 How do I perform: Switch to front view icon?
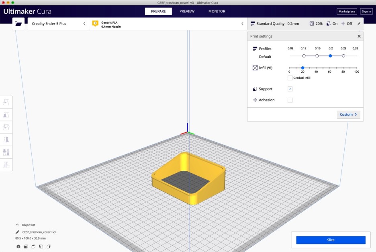coord(26,246)
